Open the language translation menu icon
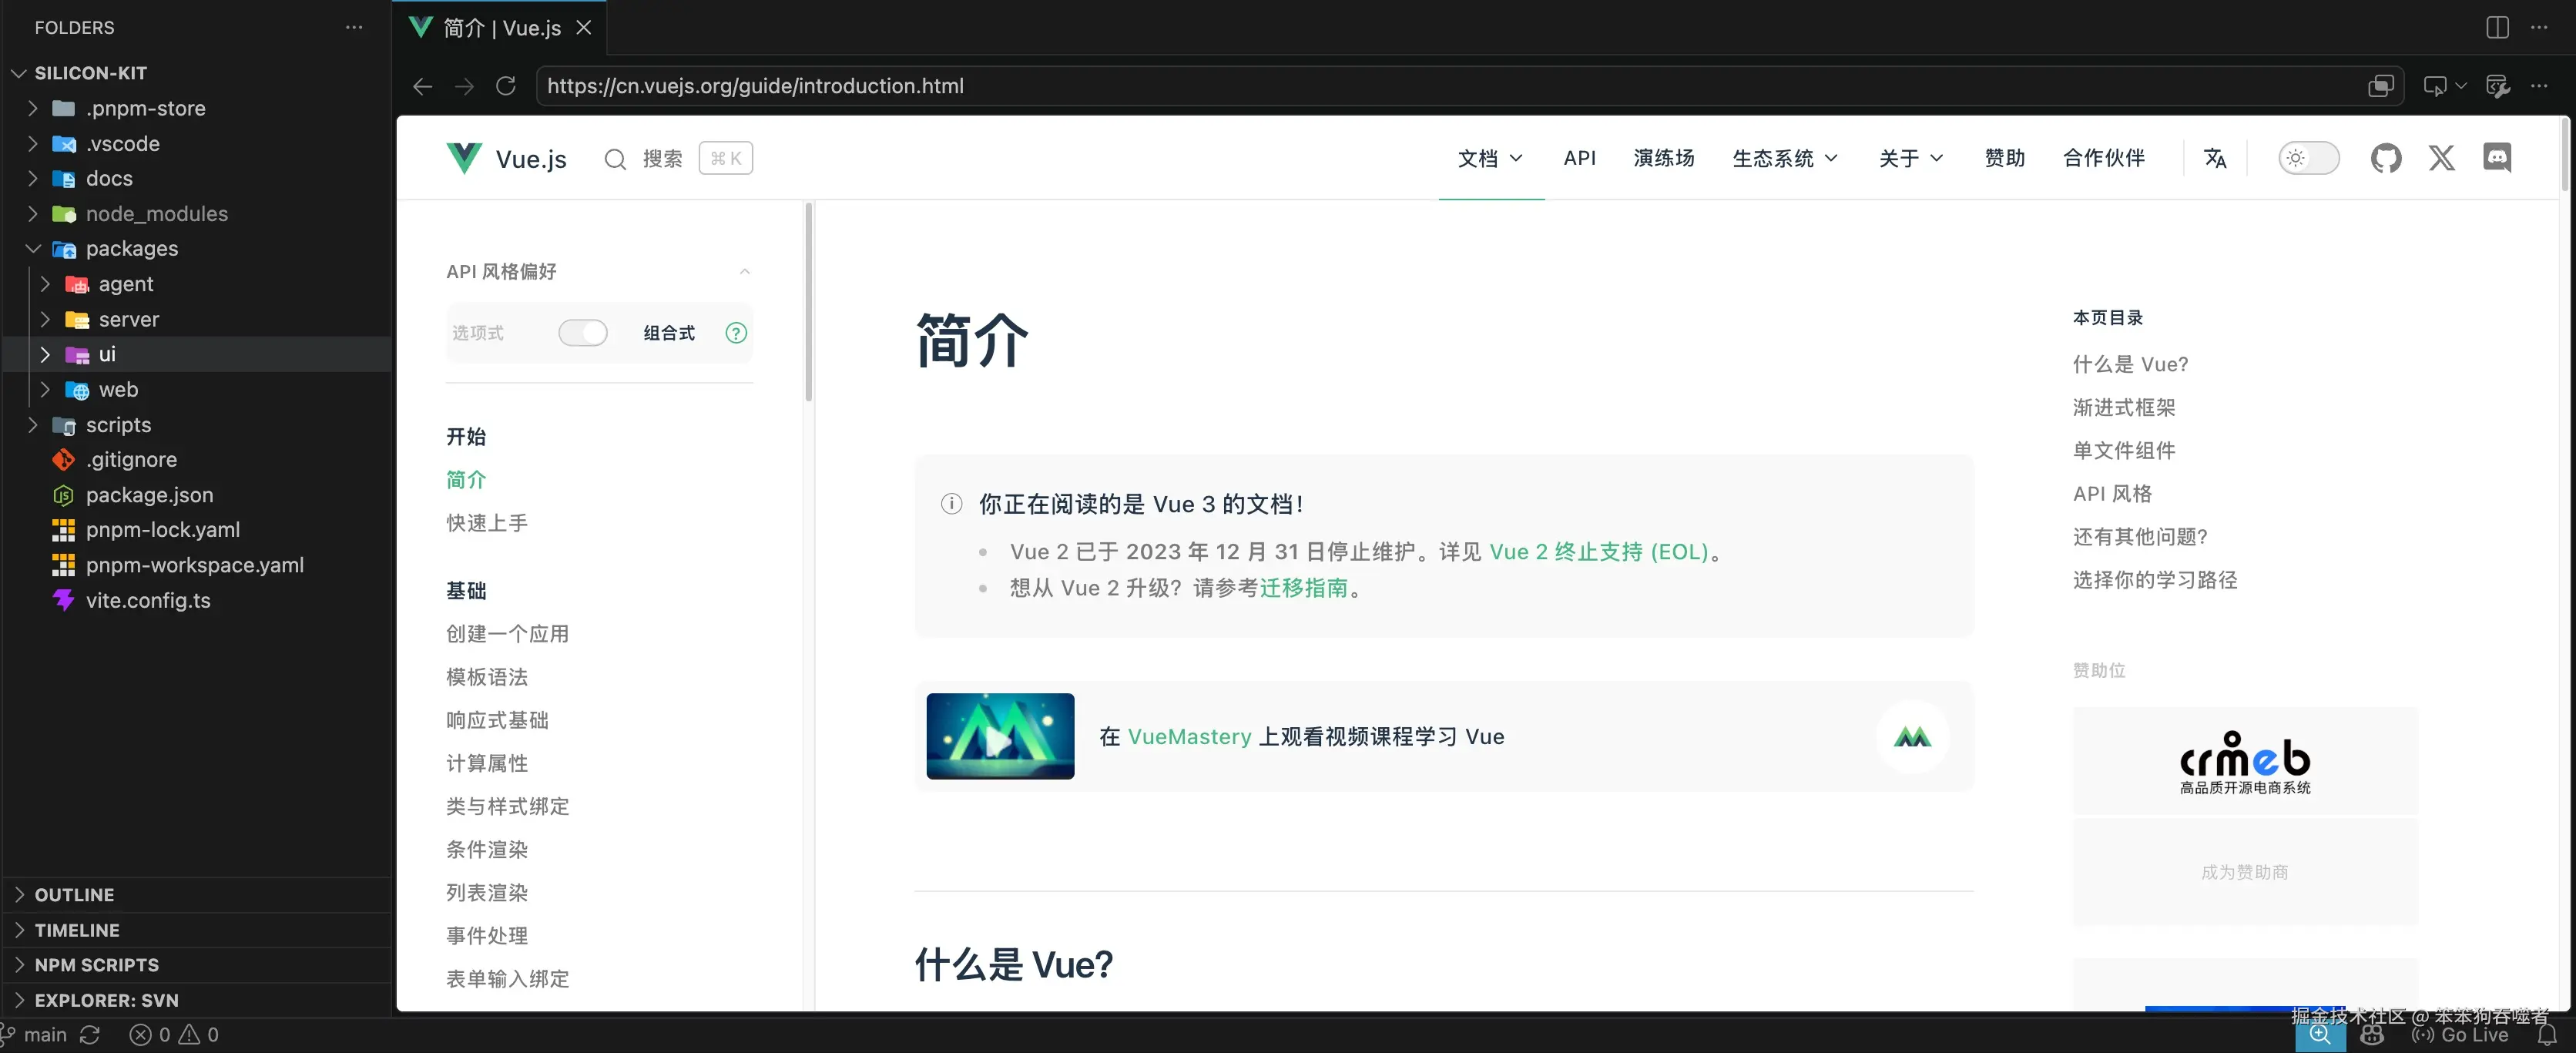Screen dimensions: 2576x1053 2215,158
